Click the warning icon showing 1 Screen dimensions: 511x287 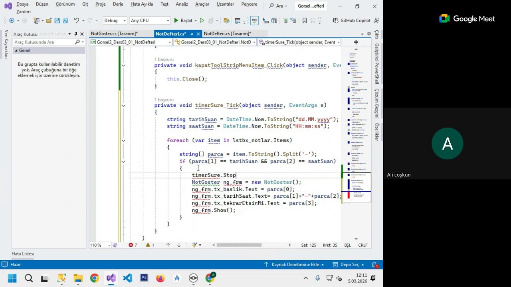[x=148, y=245]
